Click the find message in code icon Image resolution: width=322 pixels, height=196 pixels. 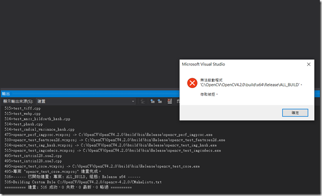tap(143, 101)
